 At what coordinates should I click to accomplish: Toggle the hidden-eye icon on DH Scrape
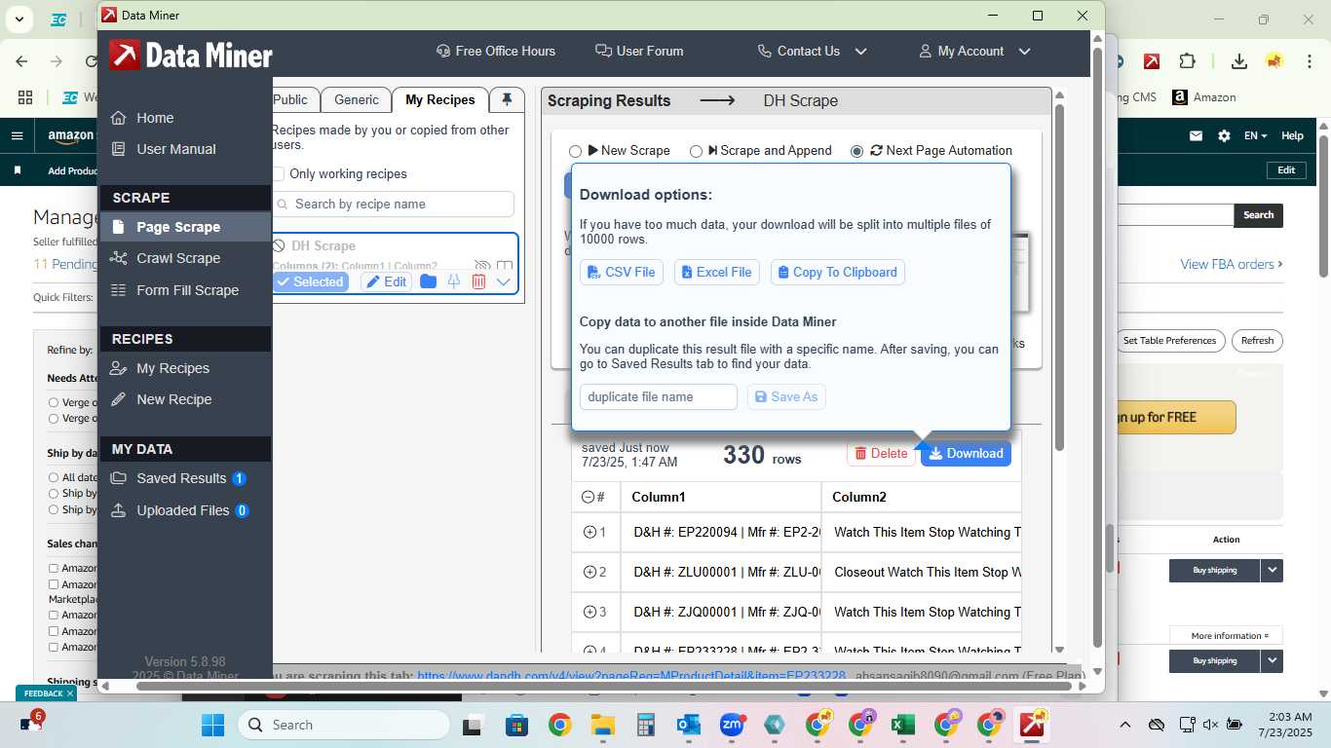pyautogui.click(x=481, y=266)
